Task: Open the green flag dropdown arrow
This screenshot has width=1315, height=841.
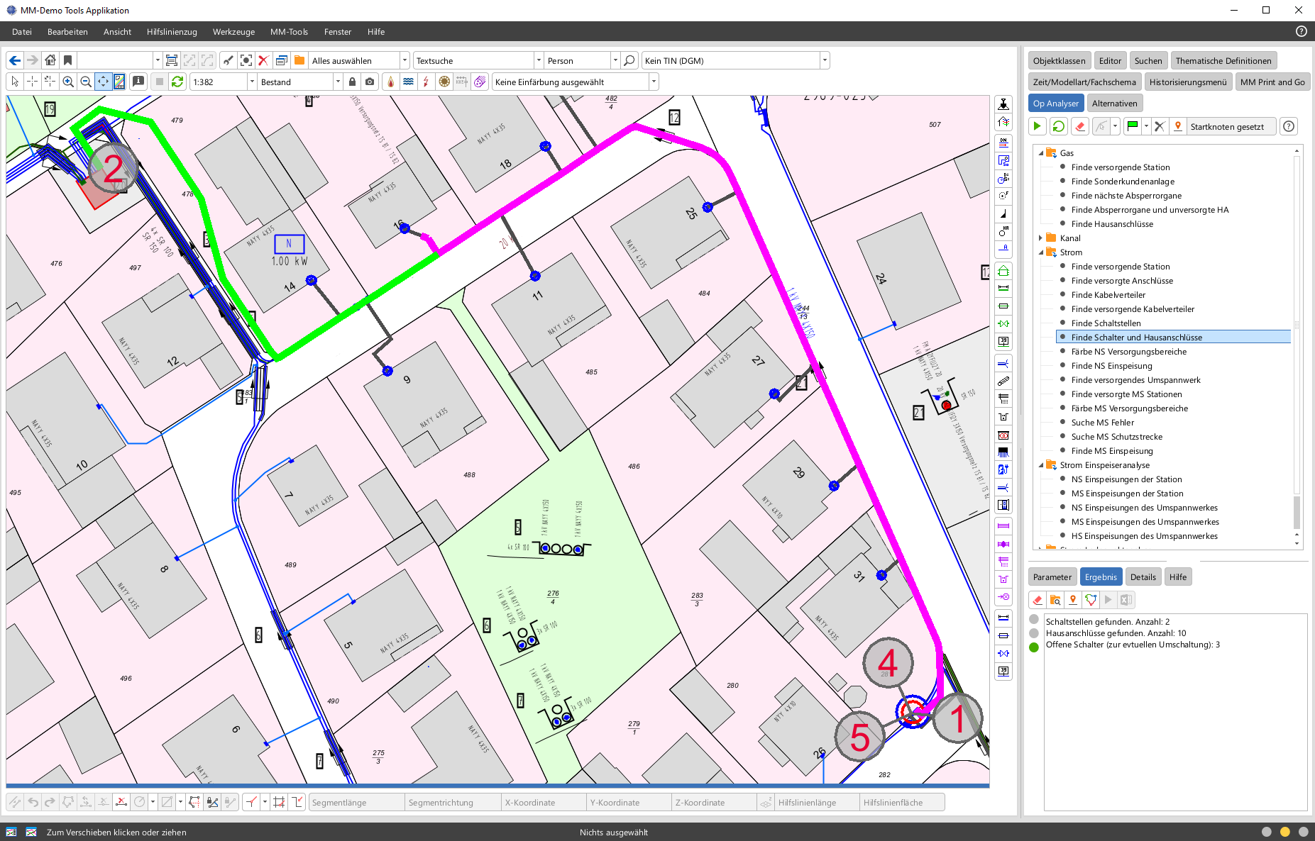Action: [x=1146, y=126]
